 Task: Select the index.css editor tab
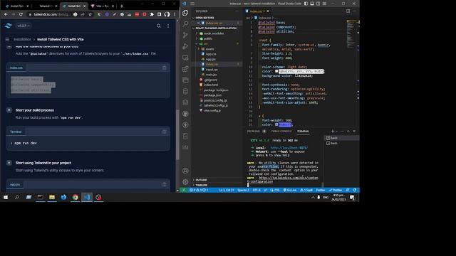(256, 11)
